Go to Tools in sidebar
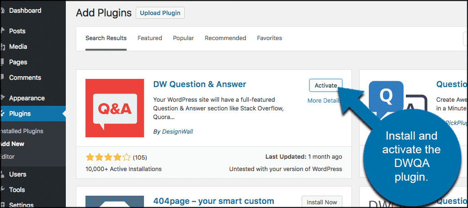This screenshot has height=208, width=468. 17,189
